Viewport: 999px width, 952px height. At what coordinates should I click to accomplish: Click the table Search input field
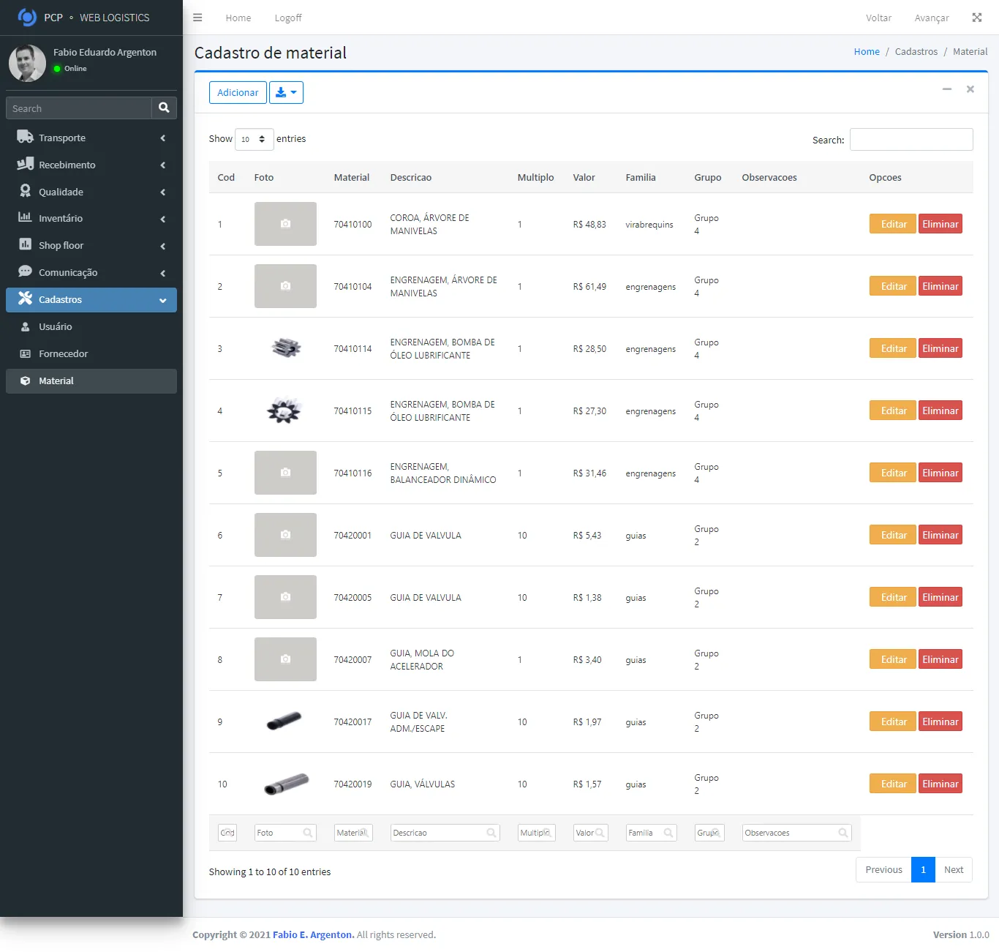point(911,140)
